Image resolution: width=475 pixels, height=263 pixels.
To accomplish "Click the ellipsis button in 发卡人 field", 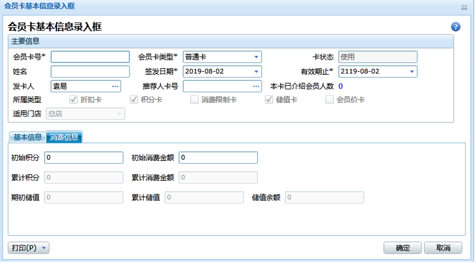I will (x=115, y=86).
